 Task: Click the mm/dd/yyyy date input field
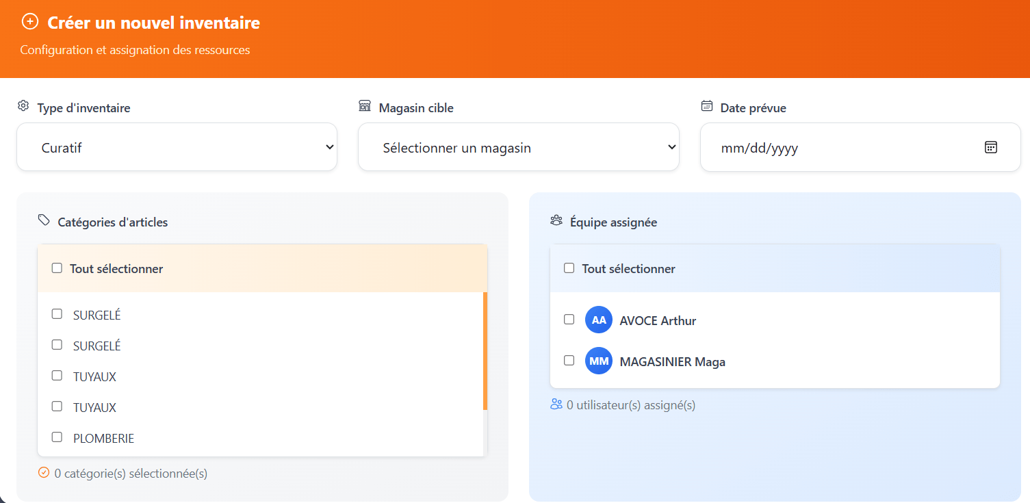tap(821, 148)
